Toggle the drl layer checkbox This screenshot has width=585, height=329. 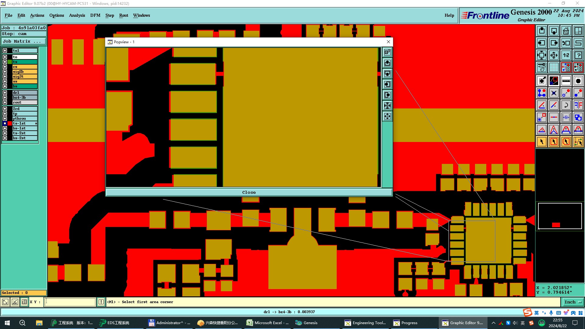[x=5, y=93]
